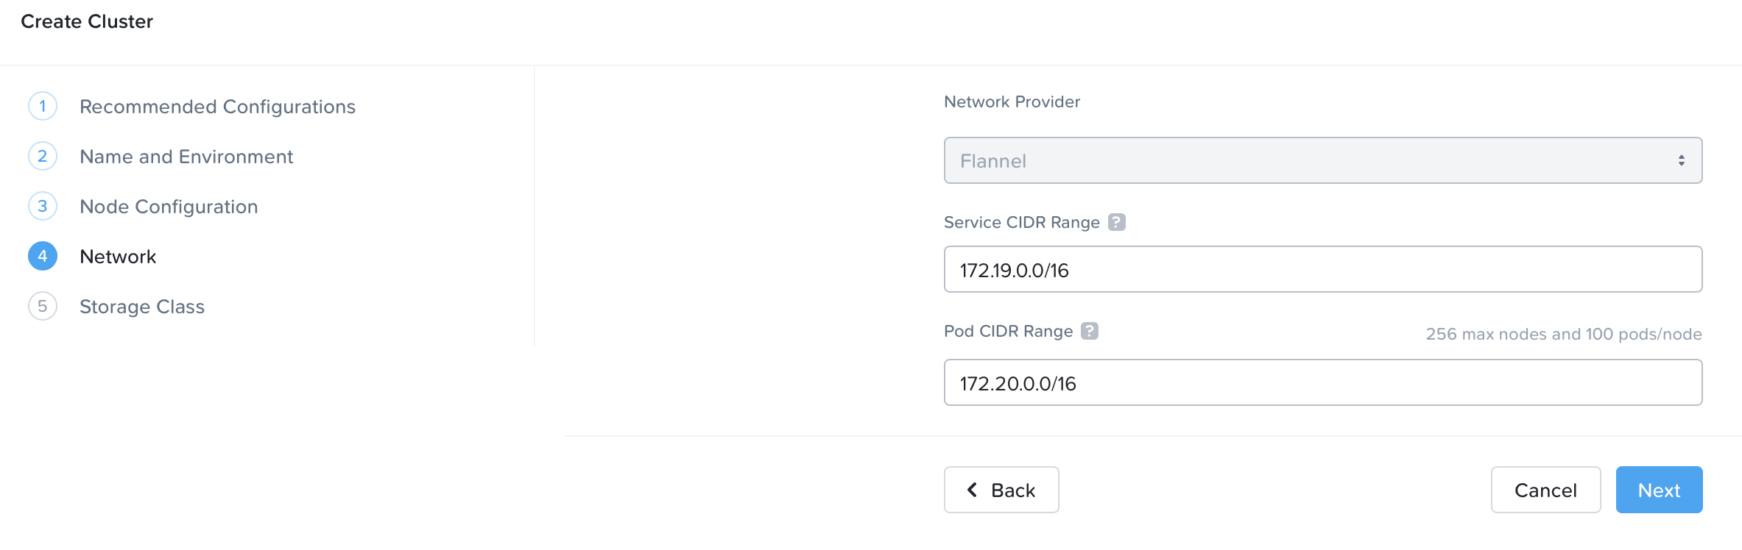The image size is (1742, 550).
Task: Open the Network Provider Flannel dropdown
Action: (x=1322, y=160)
